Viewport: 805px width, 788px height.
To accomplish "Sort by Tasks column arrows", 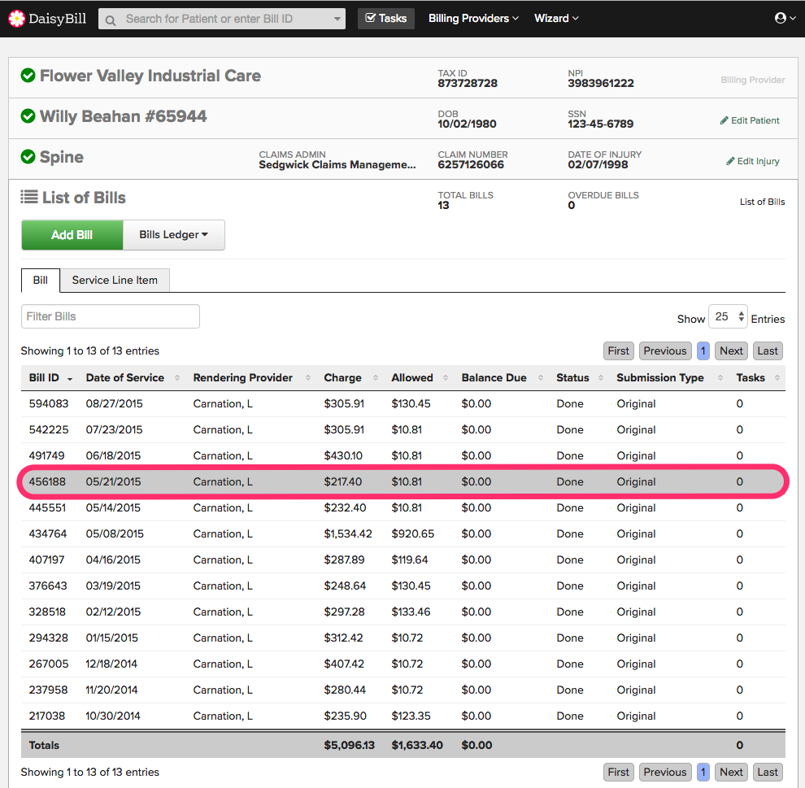I will coord(777,378).
